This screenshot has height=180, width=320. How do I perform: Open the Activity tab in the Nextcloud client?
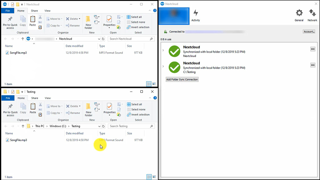pos(195,16)
